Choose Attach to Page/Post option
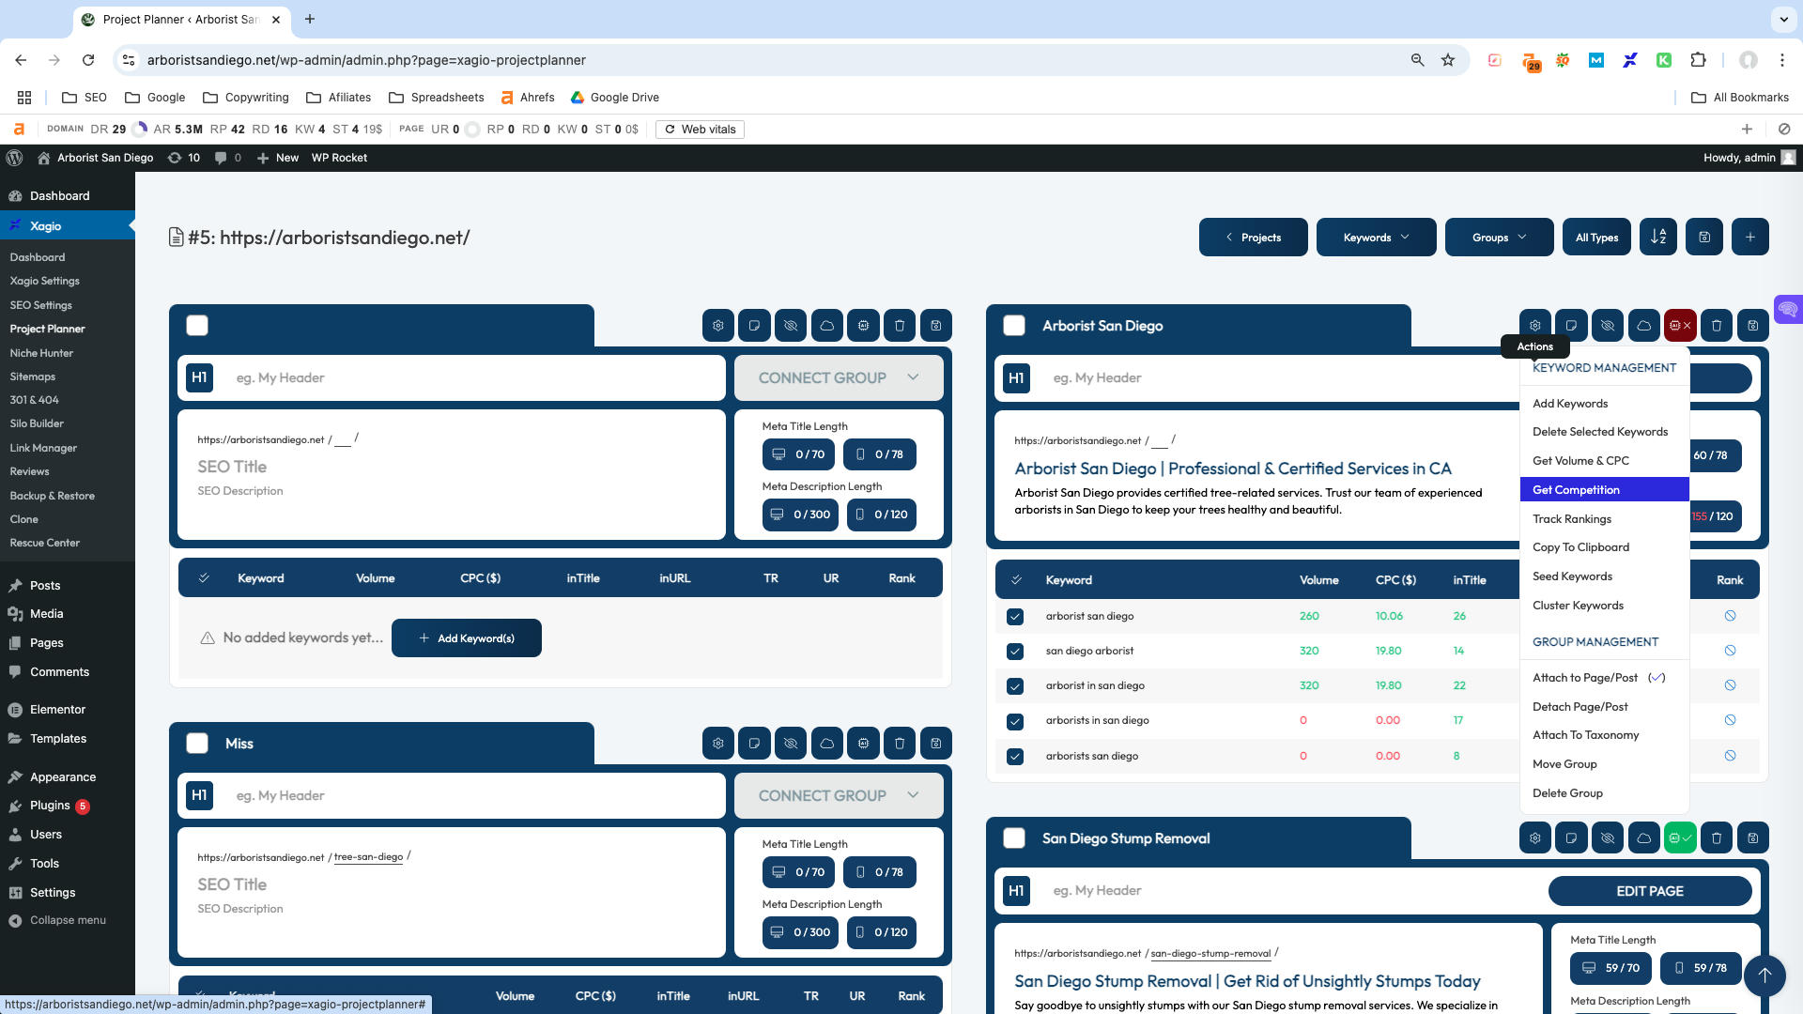Screen dimensions: 1803x1014 [1604, 677]
